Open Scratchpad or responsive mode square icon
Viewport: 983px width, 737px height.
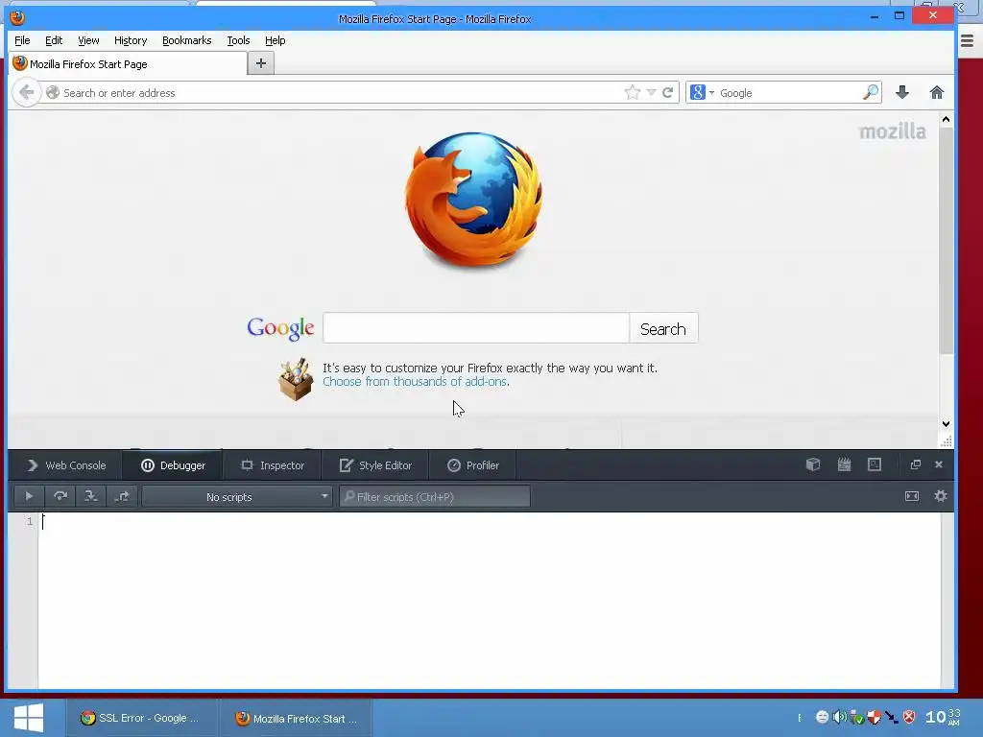tap(875, 464)
